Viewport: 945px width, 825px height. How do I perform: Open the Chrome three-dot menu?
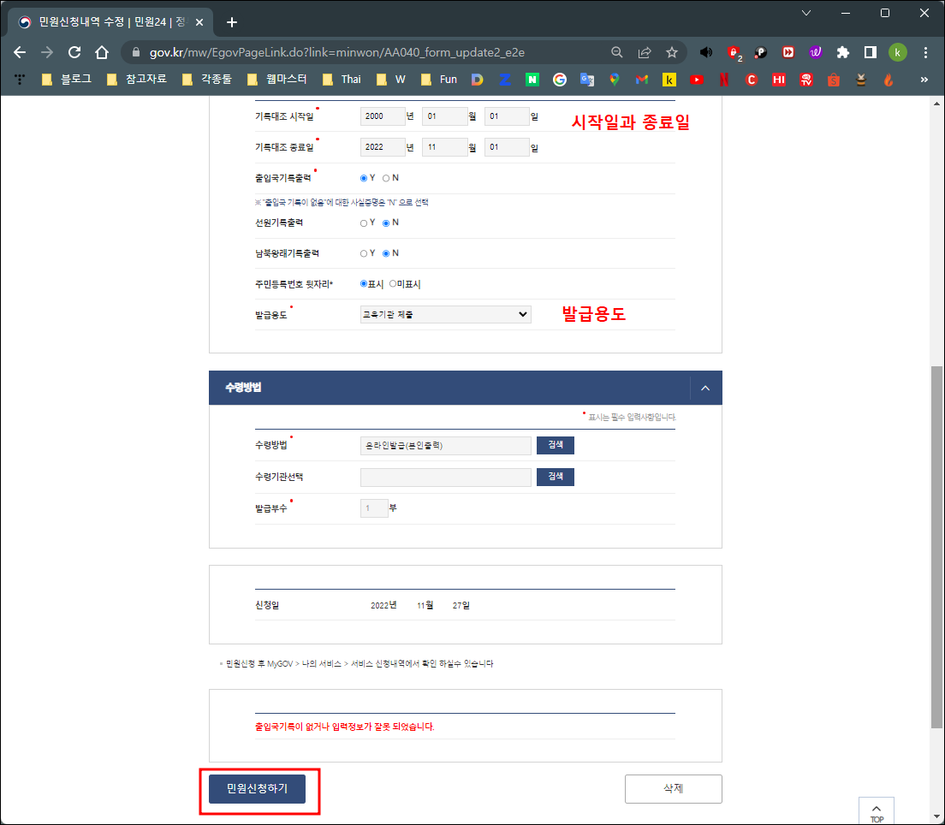(925, 52)
